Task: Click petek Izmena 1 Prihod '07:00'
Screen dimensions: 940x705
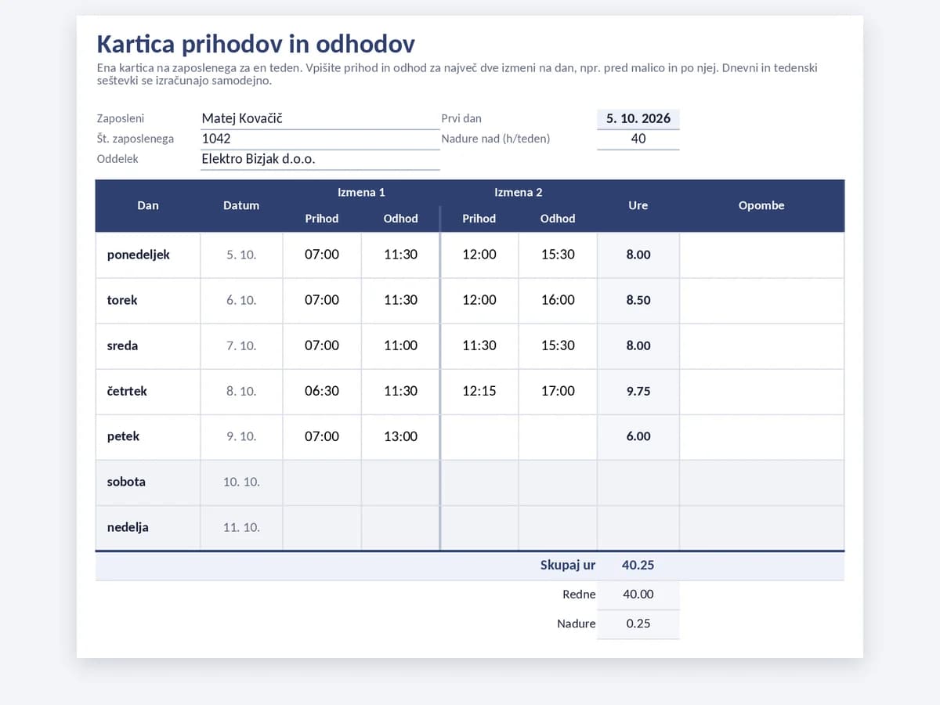Action: pyautogui.click(x=322, y=437)
